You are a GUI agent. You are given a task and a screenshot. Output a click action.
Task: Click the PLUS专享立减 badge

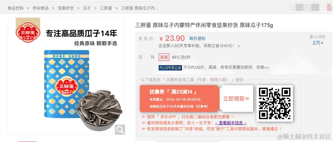pos(170,67)
